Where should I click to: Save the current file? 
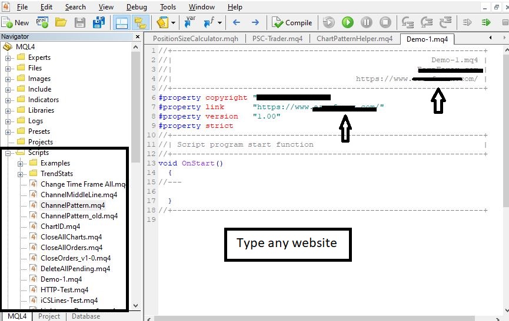80,22
